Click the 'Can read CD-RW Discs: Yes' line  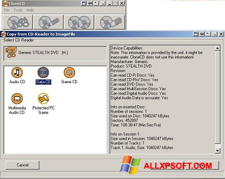(x=135, y=80)
